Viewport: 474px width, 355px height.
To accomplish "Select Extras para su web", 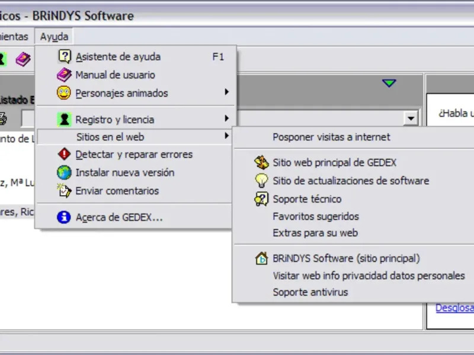I will [x=354, y=233].
